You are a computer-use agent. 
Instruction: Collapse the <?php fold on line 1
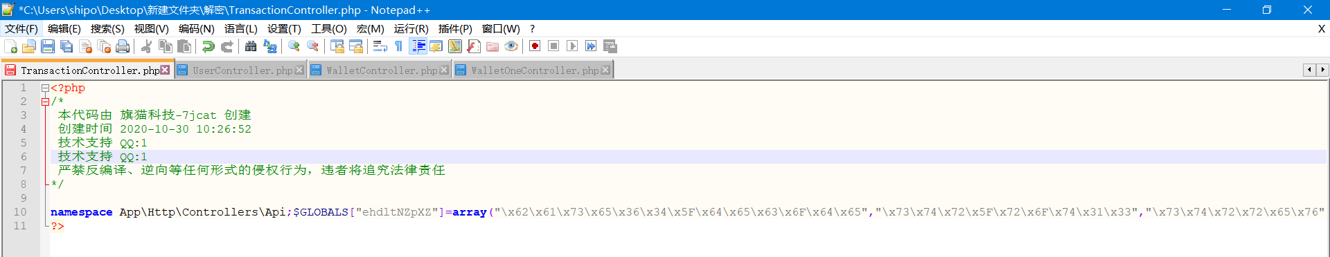pyautogui.click(x=45, y=88)
